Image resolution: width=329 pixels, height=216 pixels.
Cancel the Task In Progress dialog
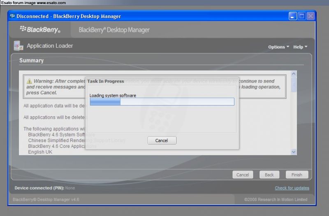[162, 140]
